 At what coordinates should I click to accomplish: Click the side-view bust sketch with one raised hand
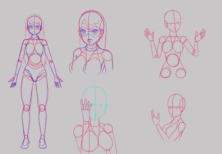pyautogui.click(x=168, y=118)
